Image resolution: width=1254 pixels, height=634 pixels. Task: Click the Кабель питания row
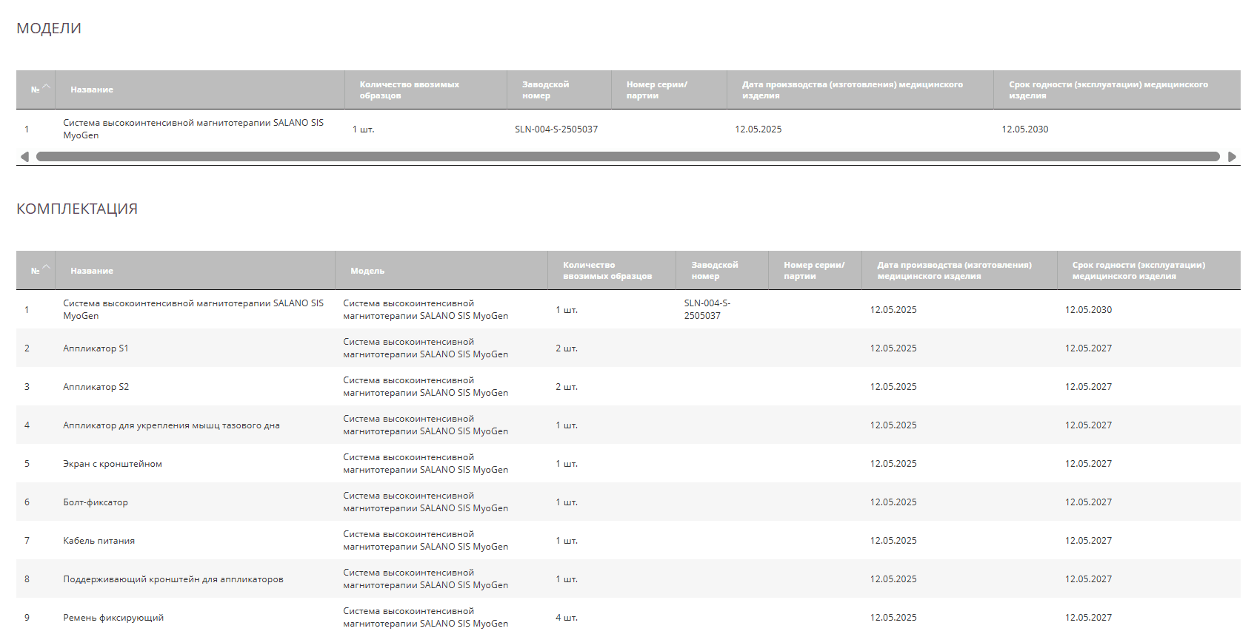(99, 541)
